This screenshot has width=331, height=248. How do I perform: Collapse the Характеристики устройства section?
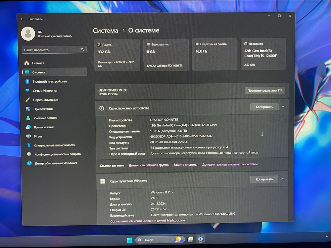(x=283, y=107)
